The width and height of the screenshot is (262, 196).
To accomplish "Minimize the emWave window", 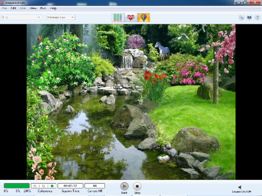I will coord(239,2).
